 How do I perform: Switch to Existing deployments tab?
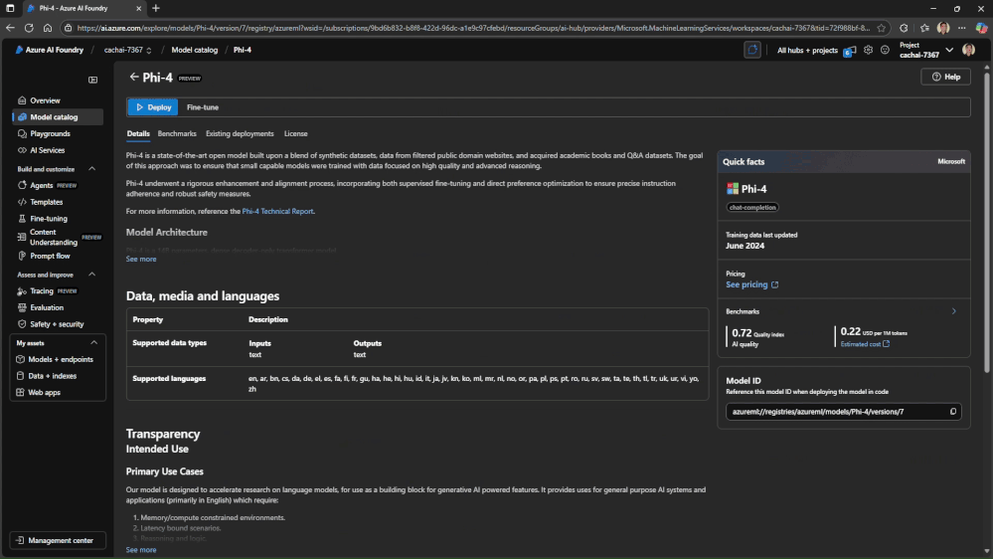240,133
